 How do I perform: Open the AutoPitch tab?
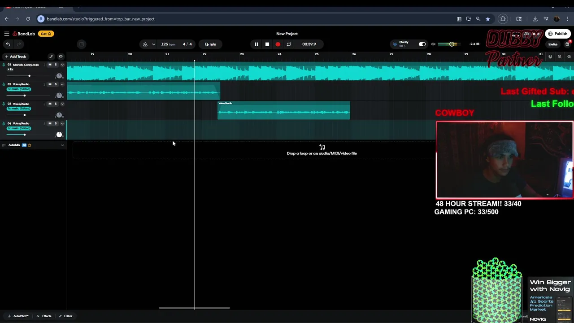coord(18,316)
